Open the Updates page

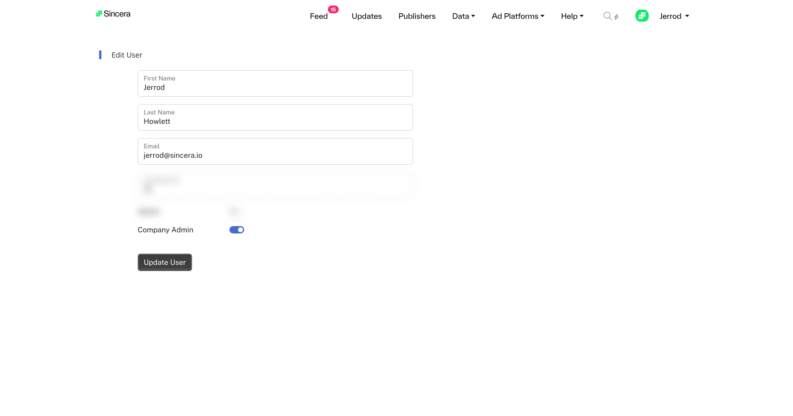366,16
